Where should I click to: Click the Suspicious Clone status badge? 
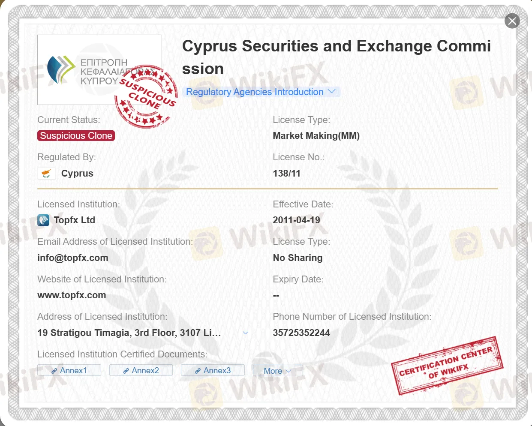coord(76,135)
